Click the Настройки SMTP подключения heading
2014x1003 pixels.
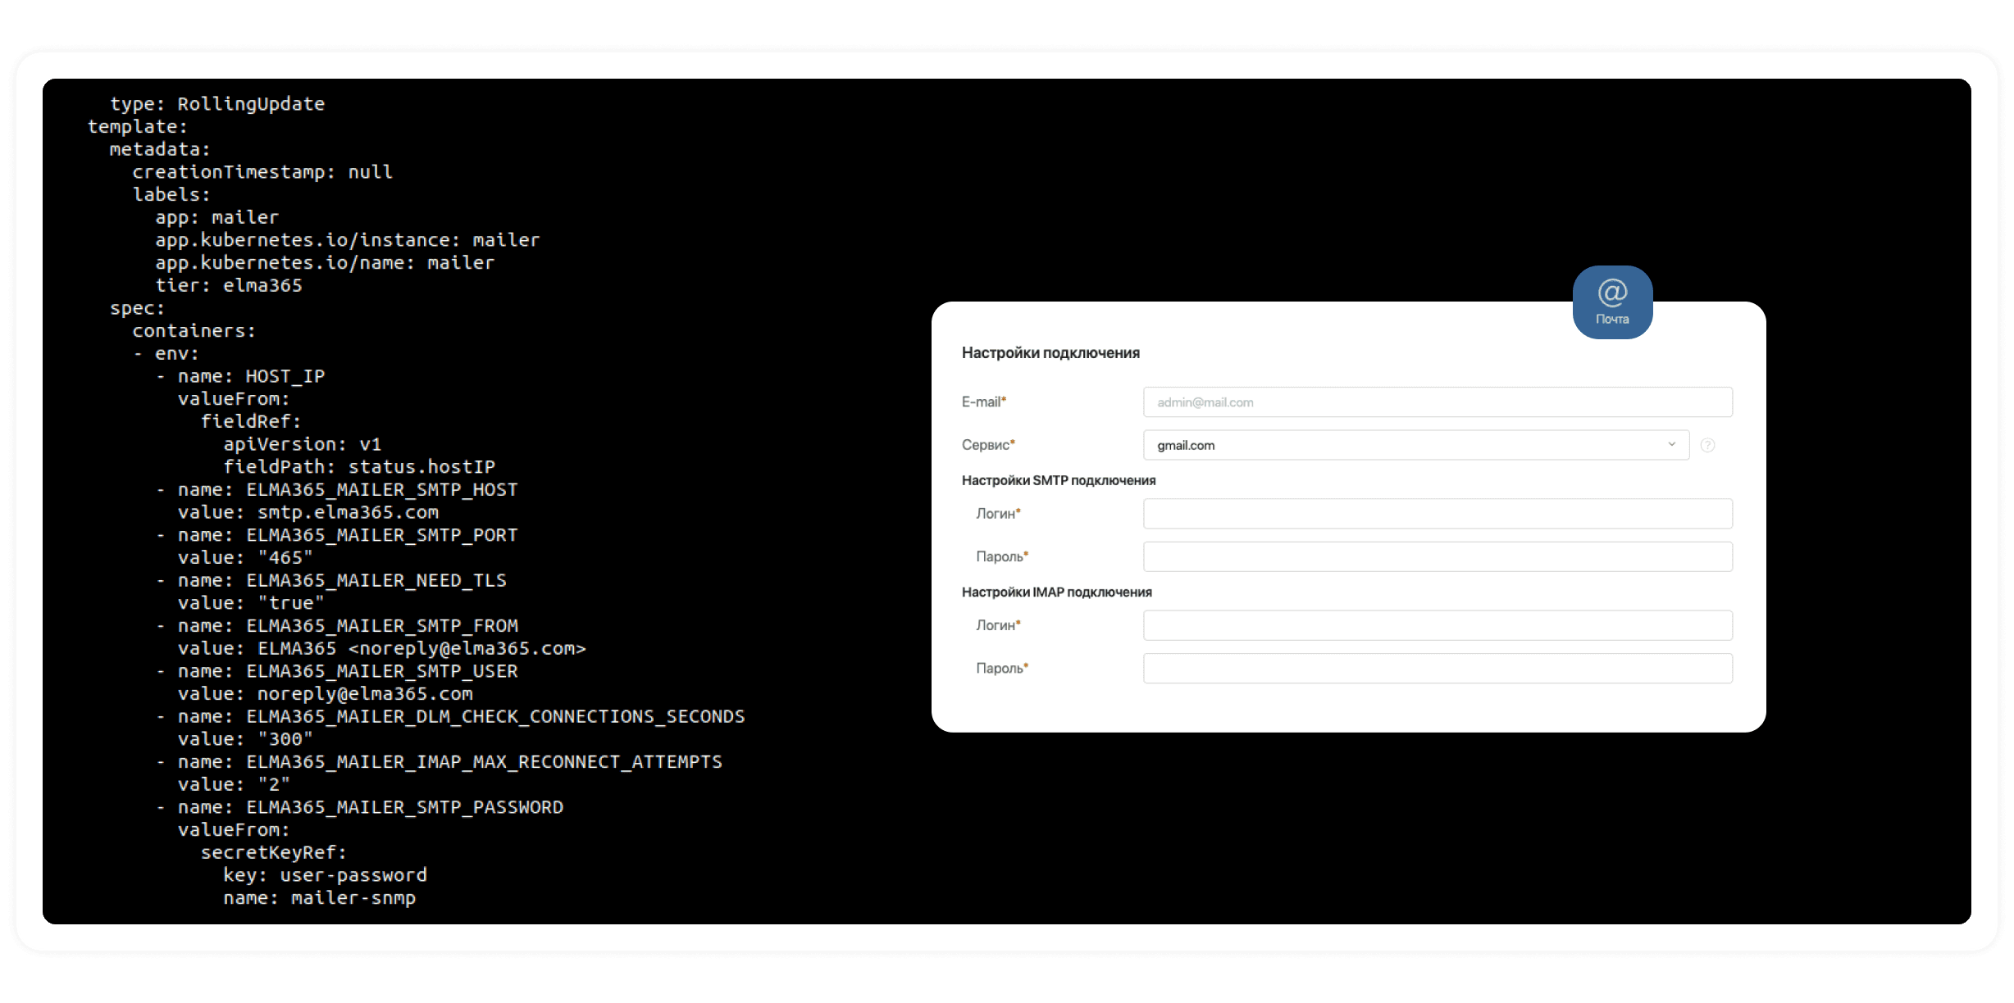click(1059, 480)
